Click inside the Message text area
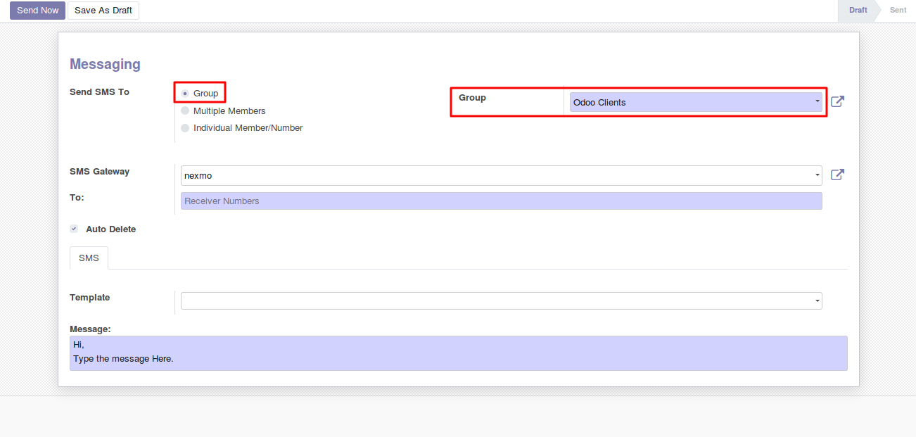Viewport: 916px width, 437px height. tap(458, 353)
